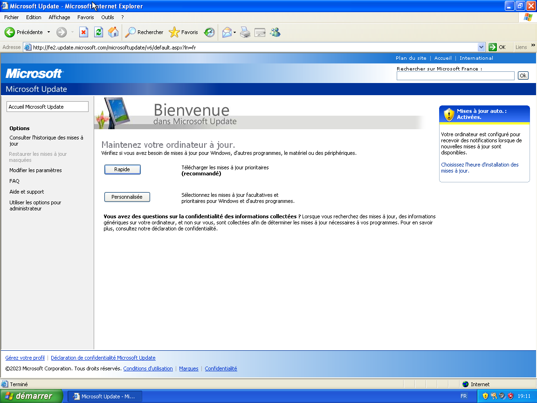Screen dimensions: 537x403
Task: Click the mail envelope icon
Action: pos(227,32)
